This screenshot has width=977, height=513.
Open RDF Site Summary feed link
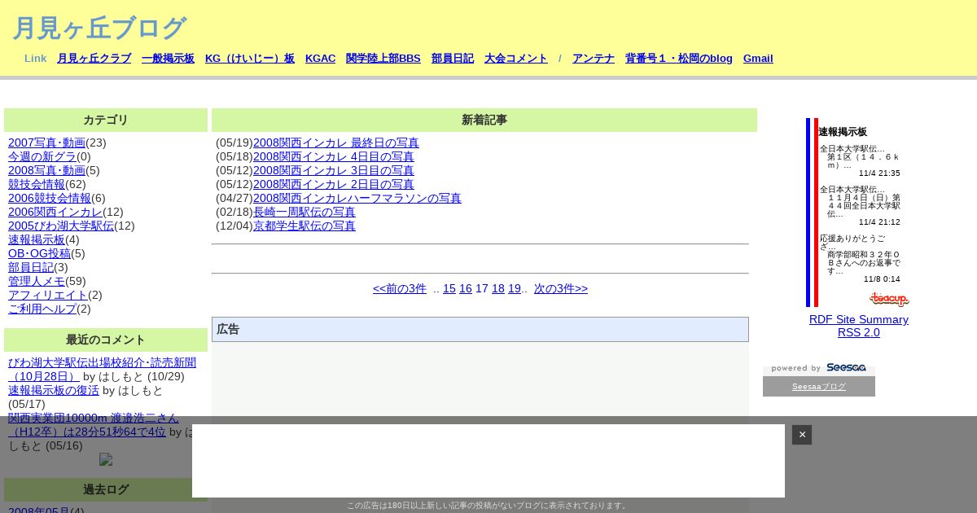point(859,319)
